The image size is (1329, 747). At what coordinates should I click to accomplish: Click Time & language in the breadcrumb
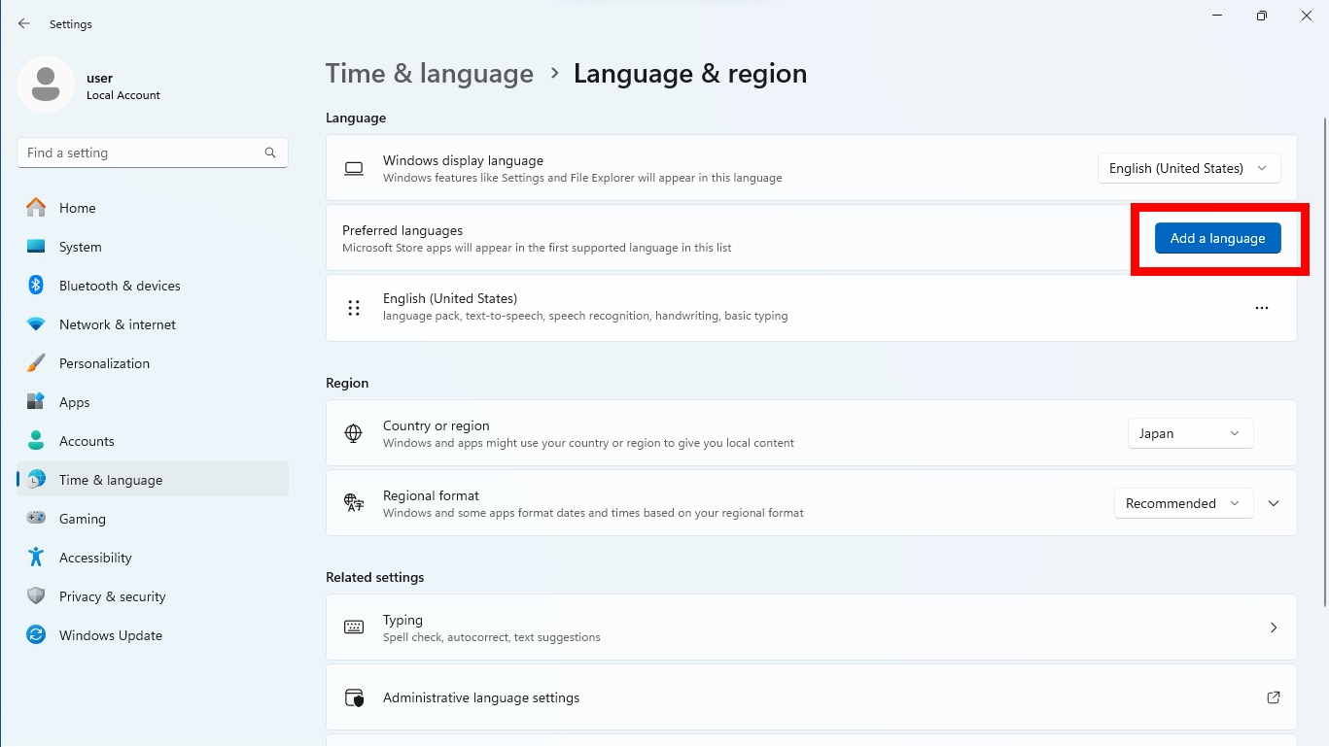[x=429, y=73]
